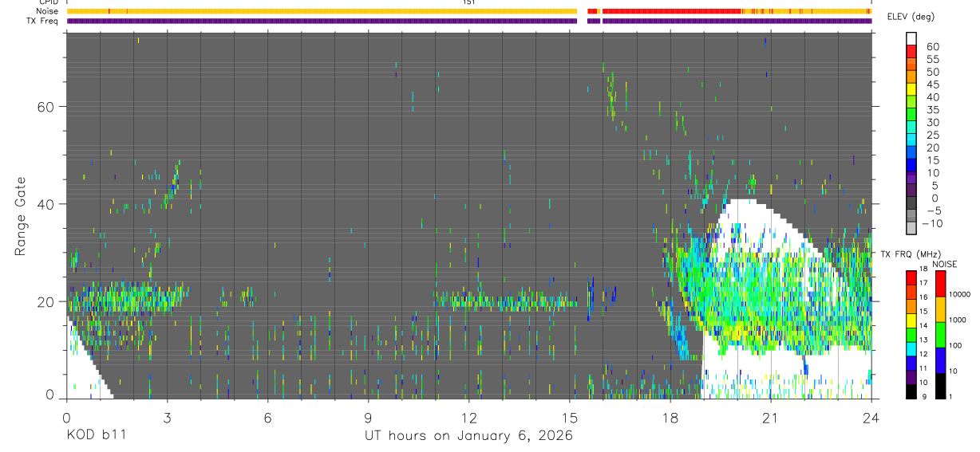Click the '1' label at NOISE legend bottom
980x452 pixels.
[x=951, y=396]
